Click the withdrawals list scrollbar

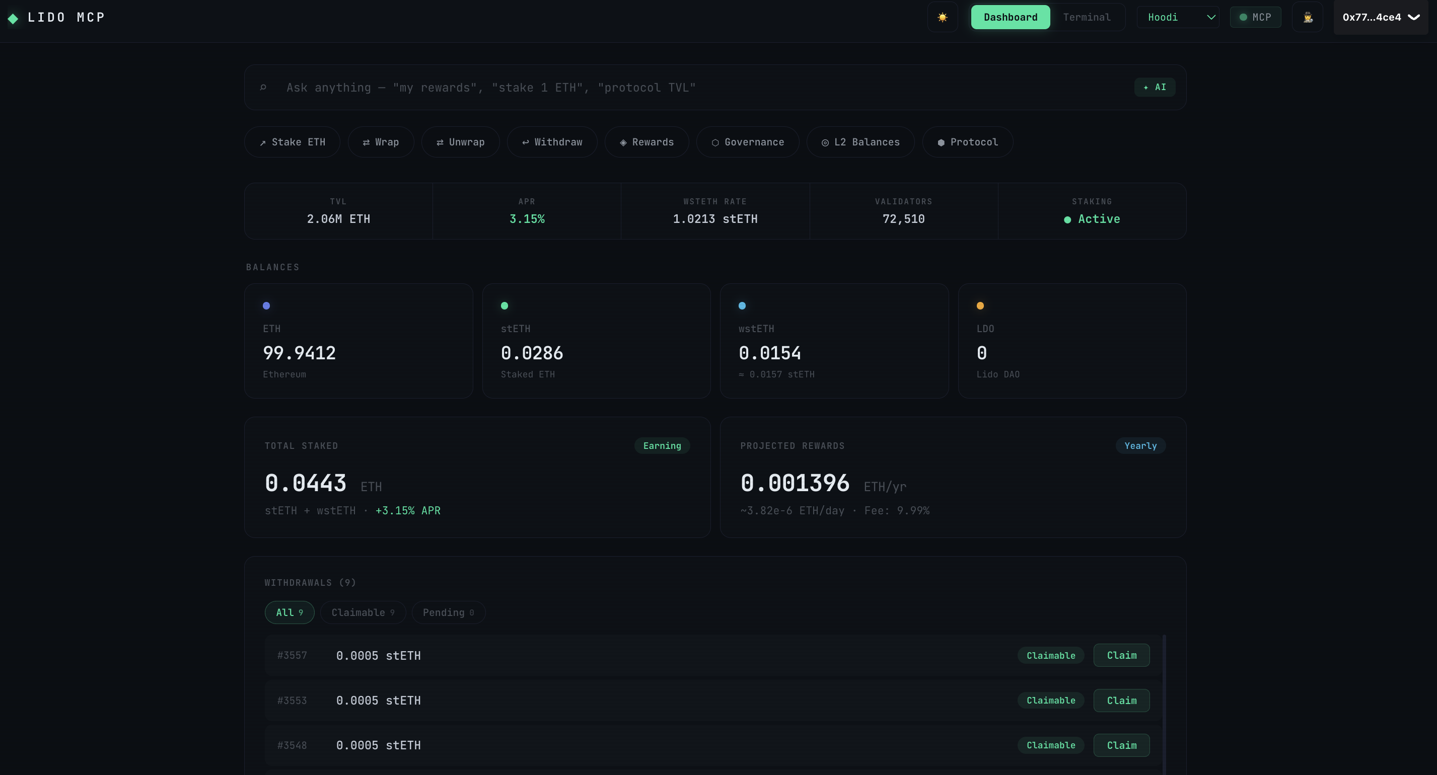[1164, 704]
